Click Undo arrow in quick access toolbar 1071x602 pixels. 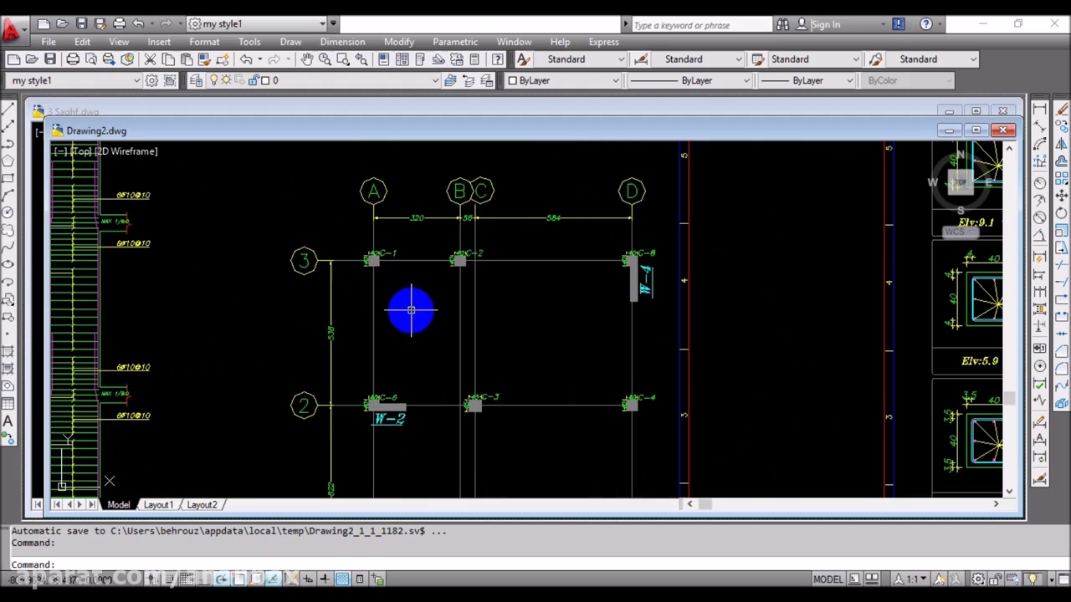coord(138,23)
